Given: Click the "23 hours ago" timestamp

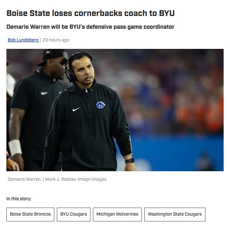Looking at the screenshot, I should coord(56,40).
